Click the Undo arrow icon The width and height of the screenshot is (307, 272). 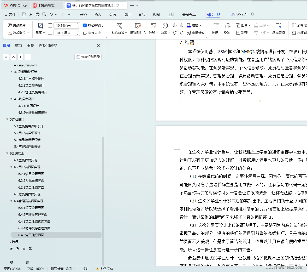(51, 14)
